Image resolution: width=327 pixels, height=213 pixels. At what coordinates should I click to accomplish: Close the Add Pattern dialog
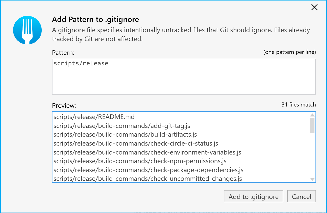[314, 7]
